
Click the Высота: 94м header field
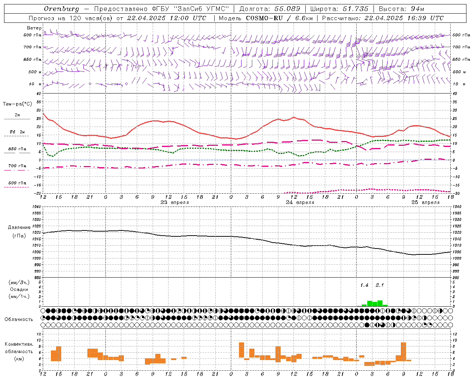(402, 9)
